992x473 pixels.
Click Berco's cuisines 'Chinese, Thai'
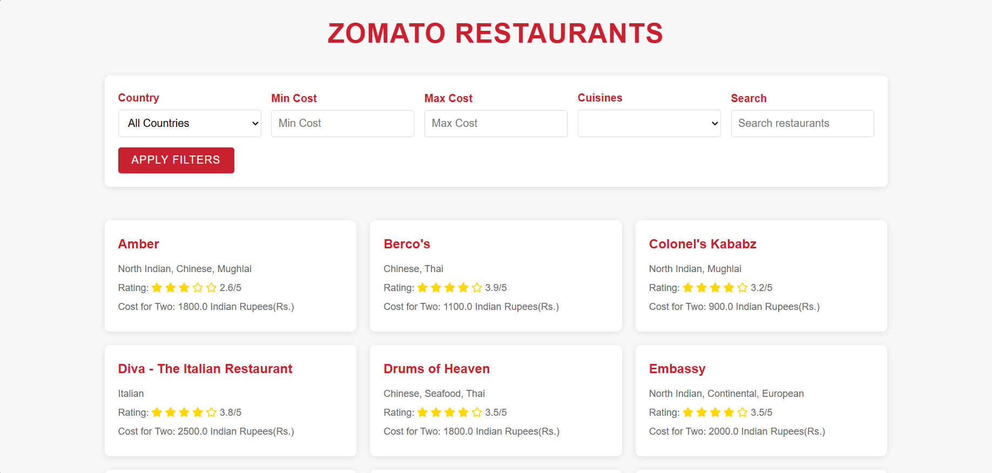tap(413, 269)
